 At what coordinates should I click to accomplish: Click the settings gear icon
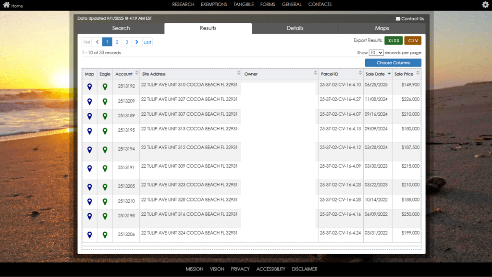(485, 4)
